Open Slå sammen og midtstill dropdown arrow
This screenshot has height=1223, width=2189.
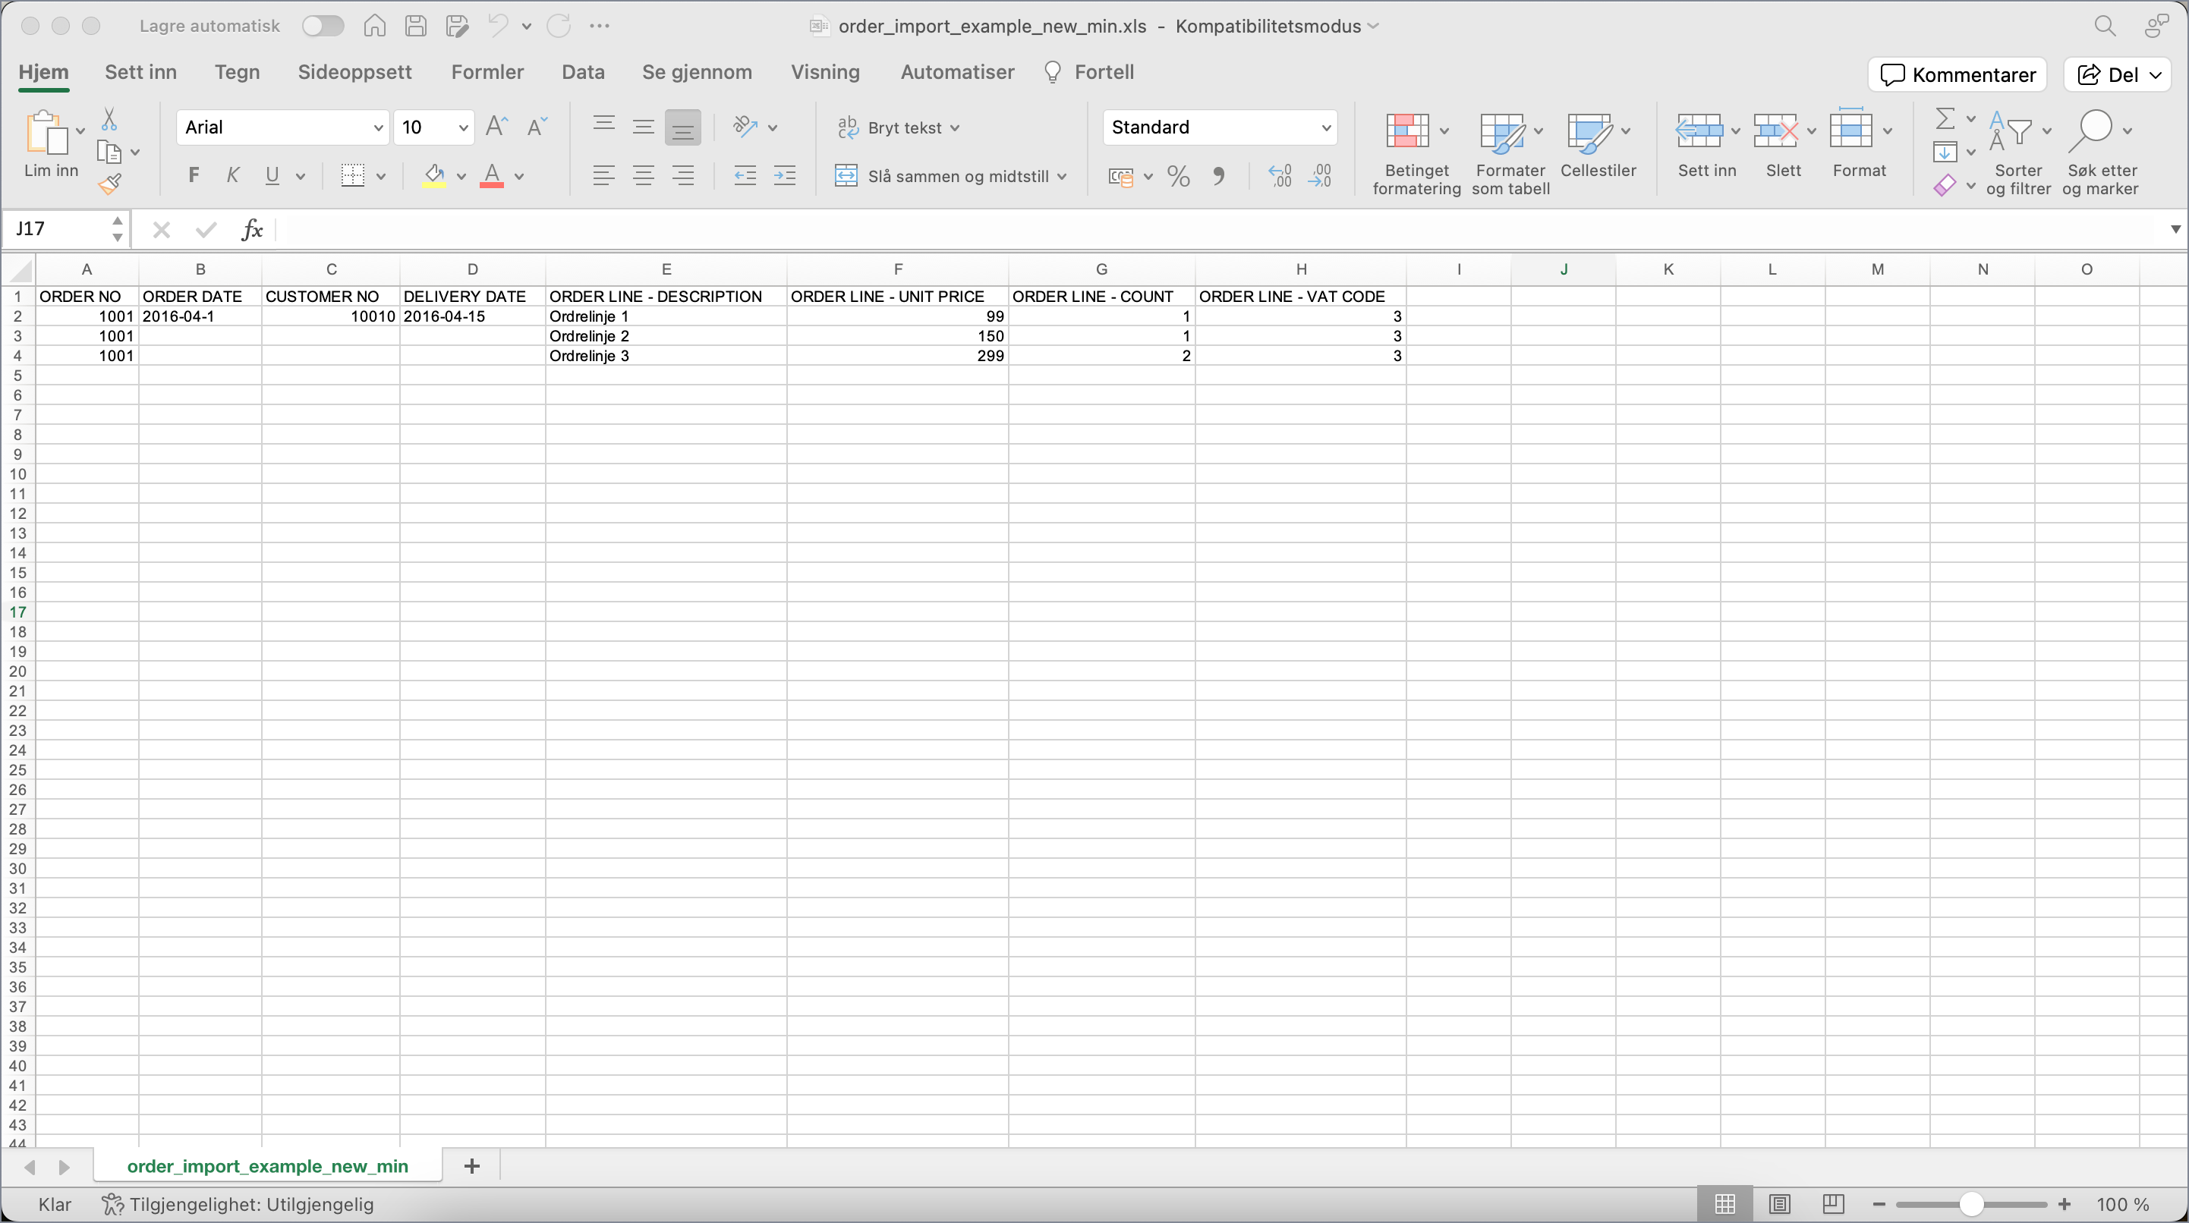pos(1062,176)
